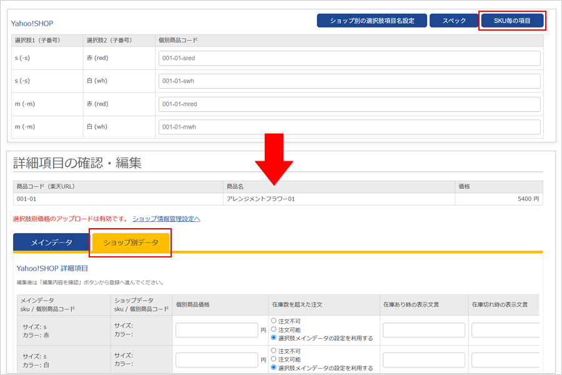The height and width of the screenshot is (375, 562).
Task: Click product code cell 001-01
Action: pos(118,199)
